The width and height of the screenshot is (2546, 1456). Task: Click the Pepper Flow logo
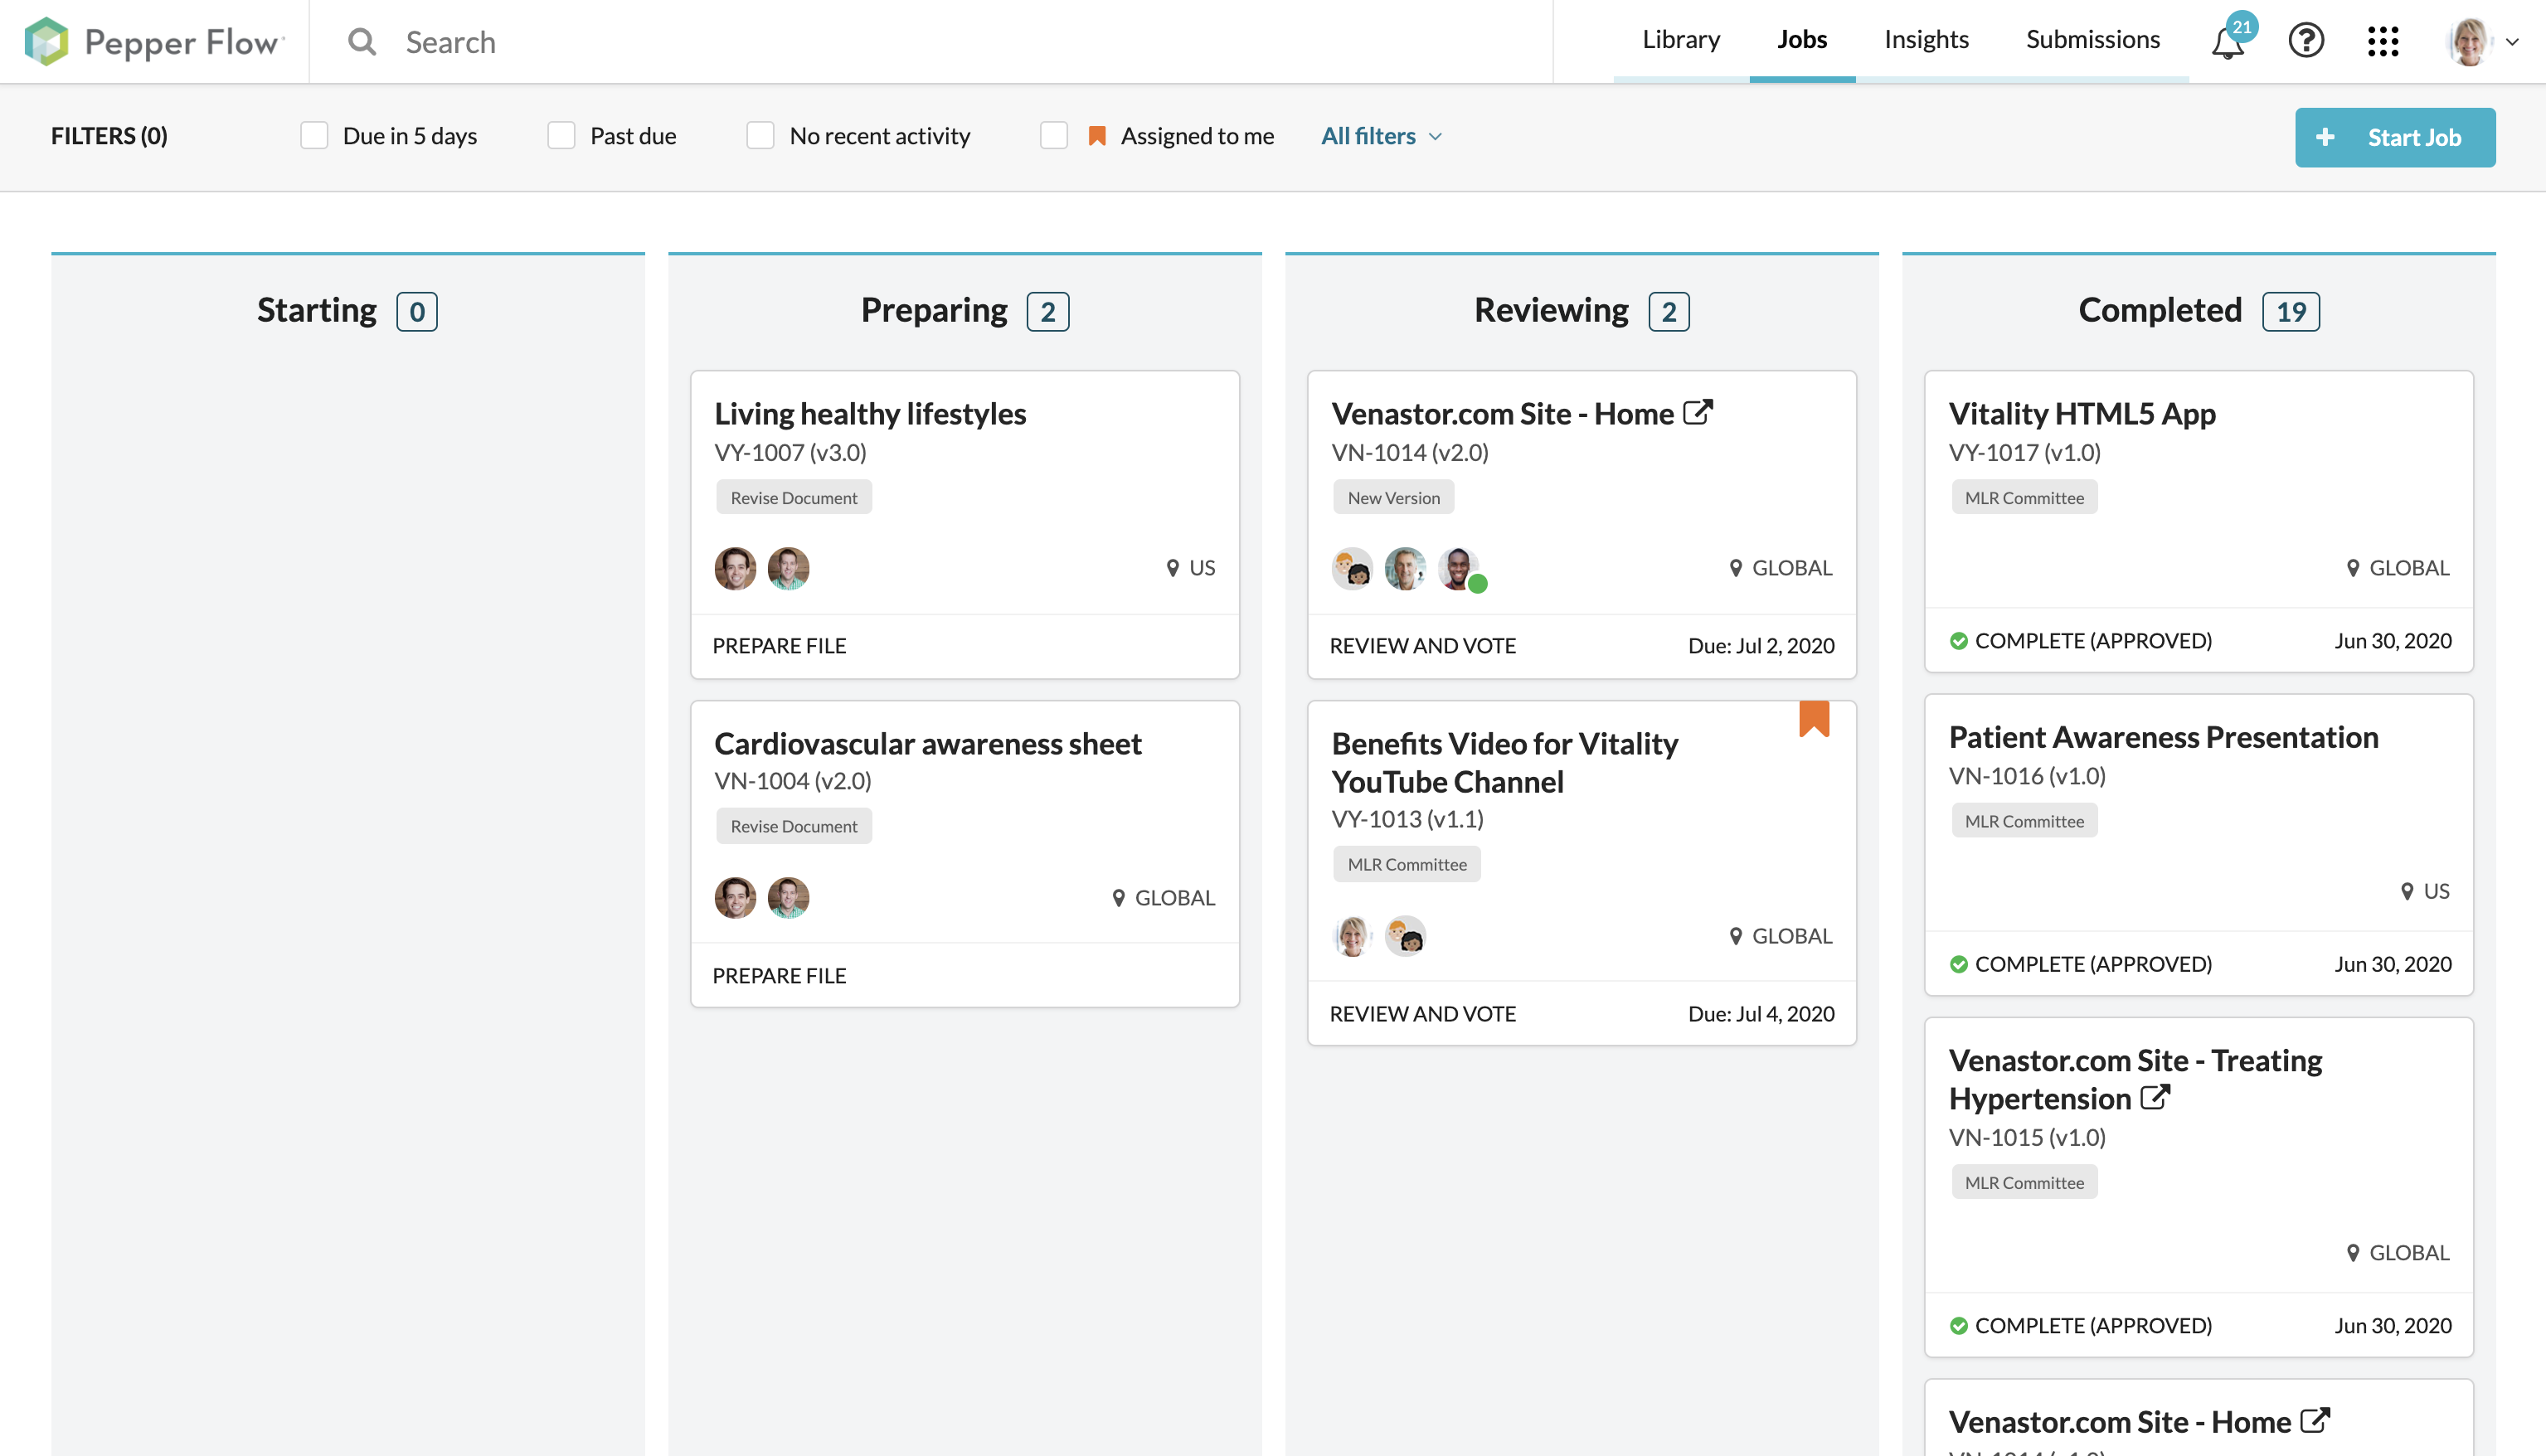point(155,41)
